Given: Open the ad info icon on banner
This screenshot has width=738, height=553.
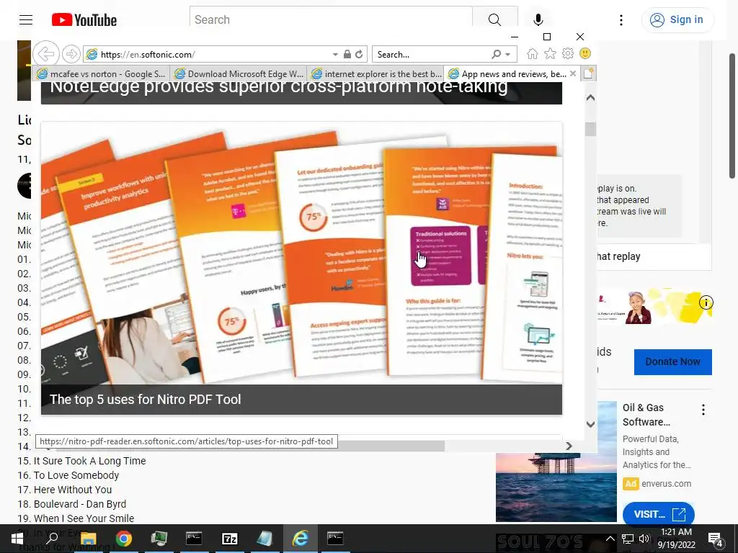Looking at the screenshot, I should (706, 302).
